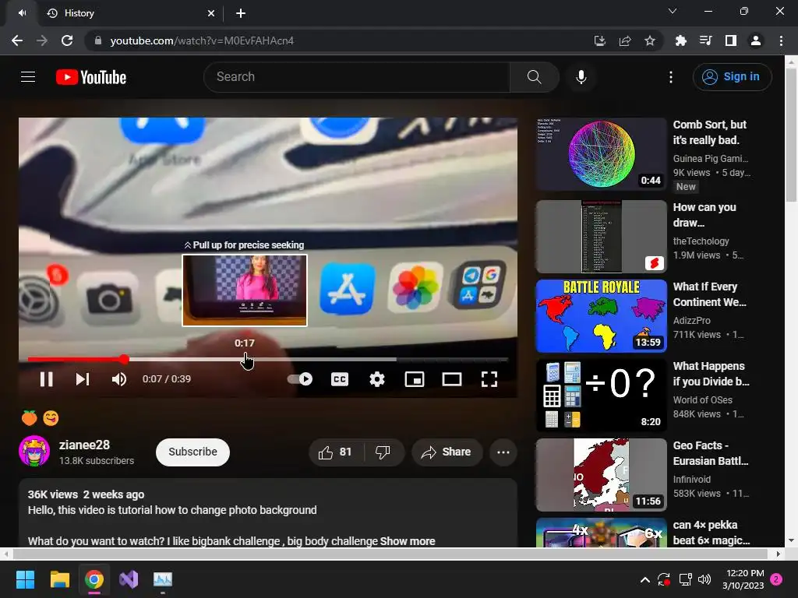Start voice search with microphone icon
The height and width of the screenshot is (598, 798).
581,77
